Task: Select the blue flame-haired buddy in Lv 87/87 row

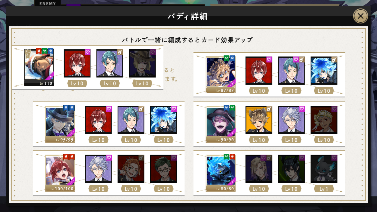Action: click(x=324, y=71)
